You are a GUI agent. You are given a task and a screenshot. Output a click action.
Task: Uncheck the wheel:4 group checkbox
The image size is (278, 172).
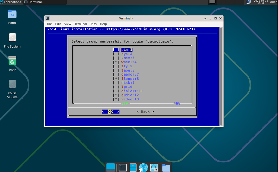click(116, 62)
